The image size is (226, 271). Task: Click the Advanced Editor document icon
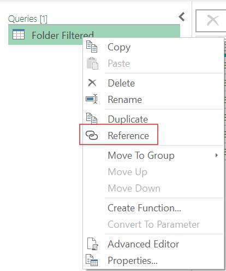[x=92, y=244]
